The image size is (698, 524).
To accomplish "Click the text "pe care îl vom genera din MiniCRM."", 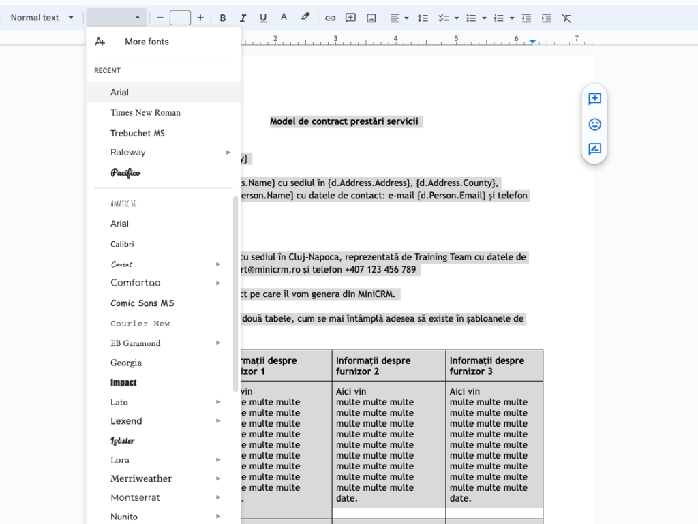I will tap(322, 294).
